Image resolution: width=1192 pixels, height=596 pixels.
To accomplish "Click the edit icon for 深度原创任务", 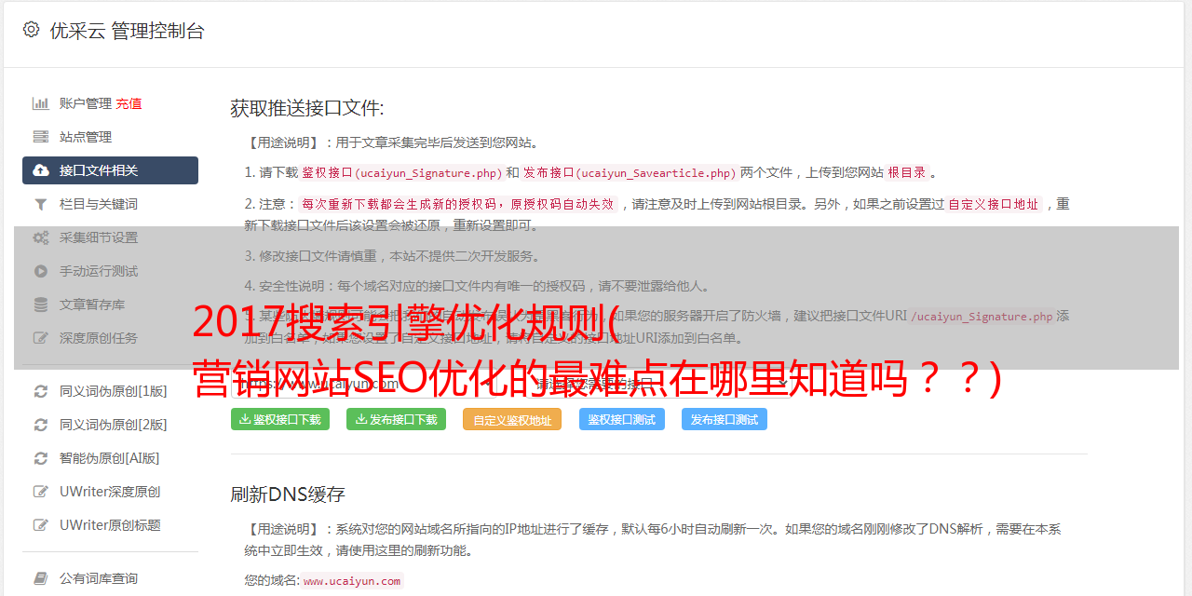I will [41, 338].
